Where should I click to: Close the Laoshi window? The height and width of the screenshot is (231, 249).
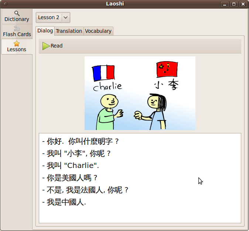[243, 4]
